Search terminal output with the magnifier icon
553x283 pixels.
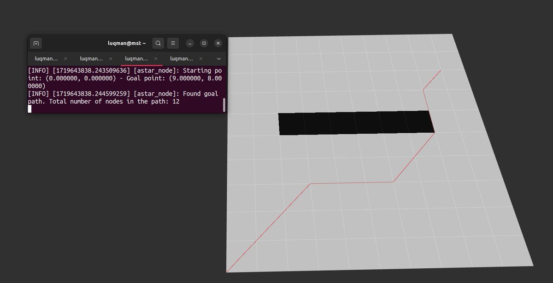coord(158,43)
